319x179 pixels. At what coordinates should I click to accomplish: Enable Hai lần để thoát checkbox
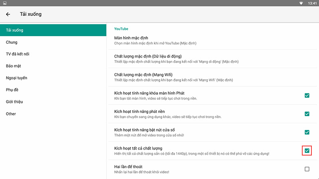[x=307, y=169]
